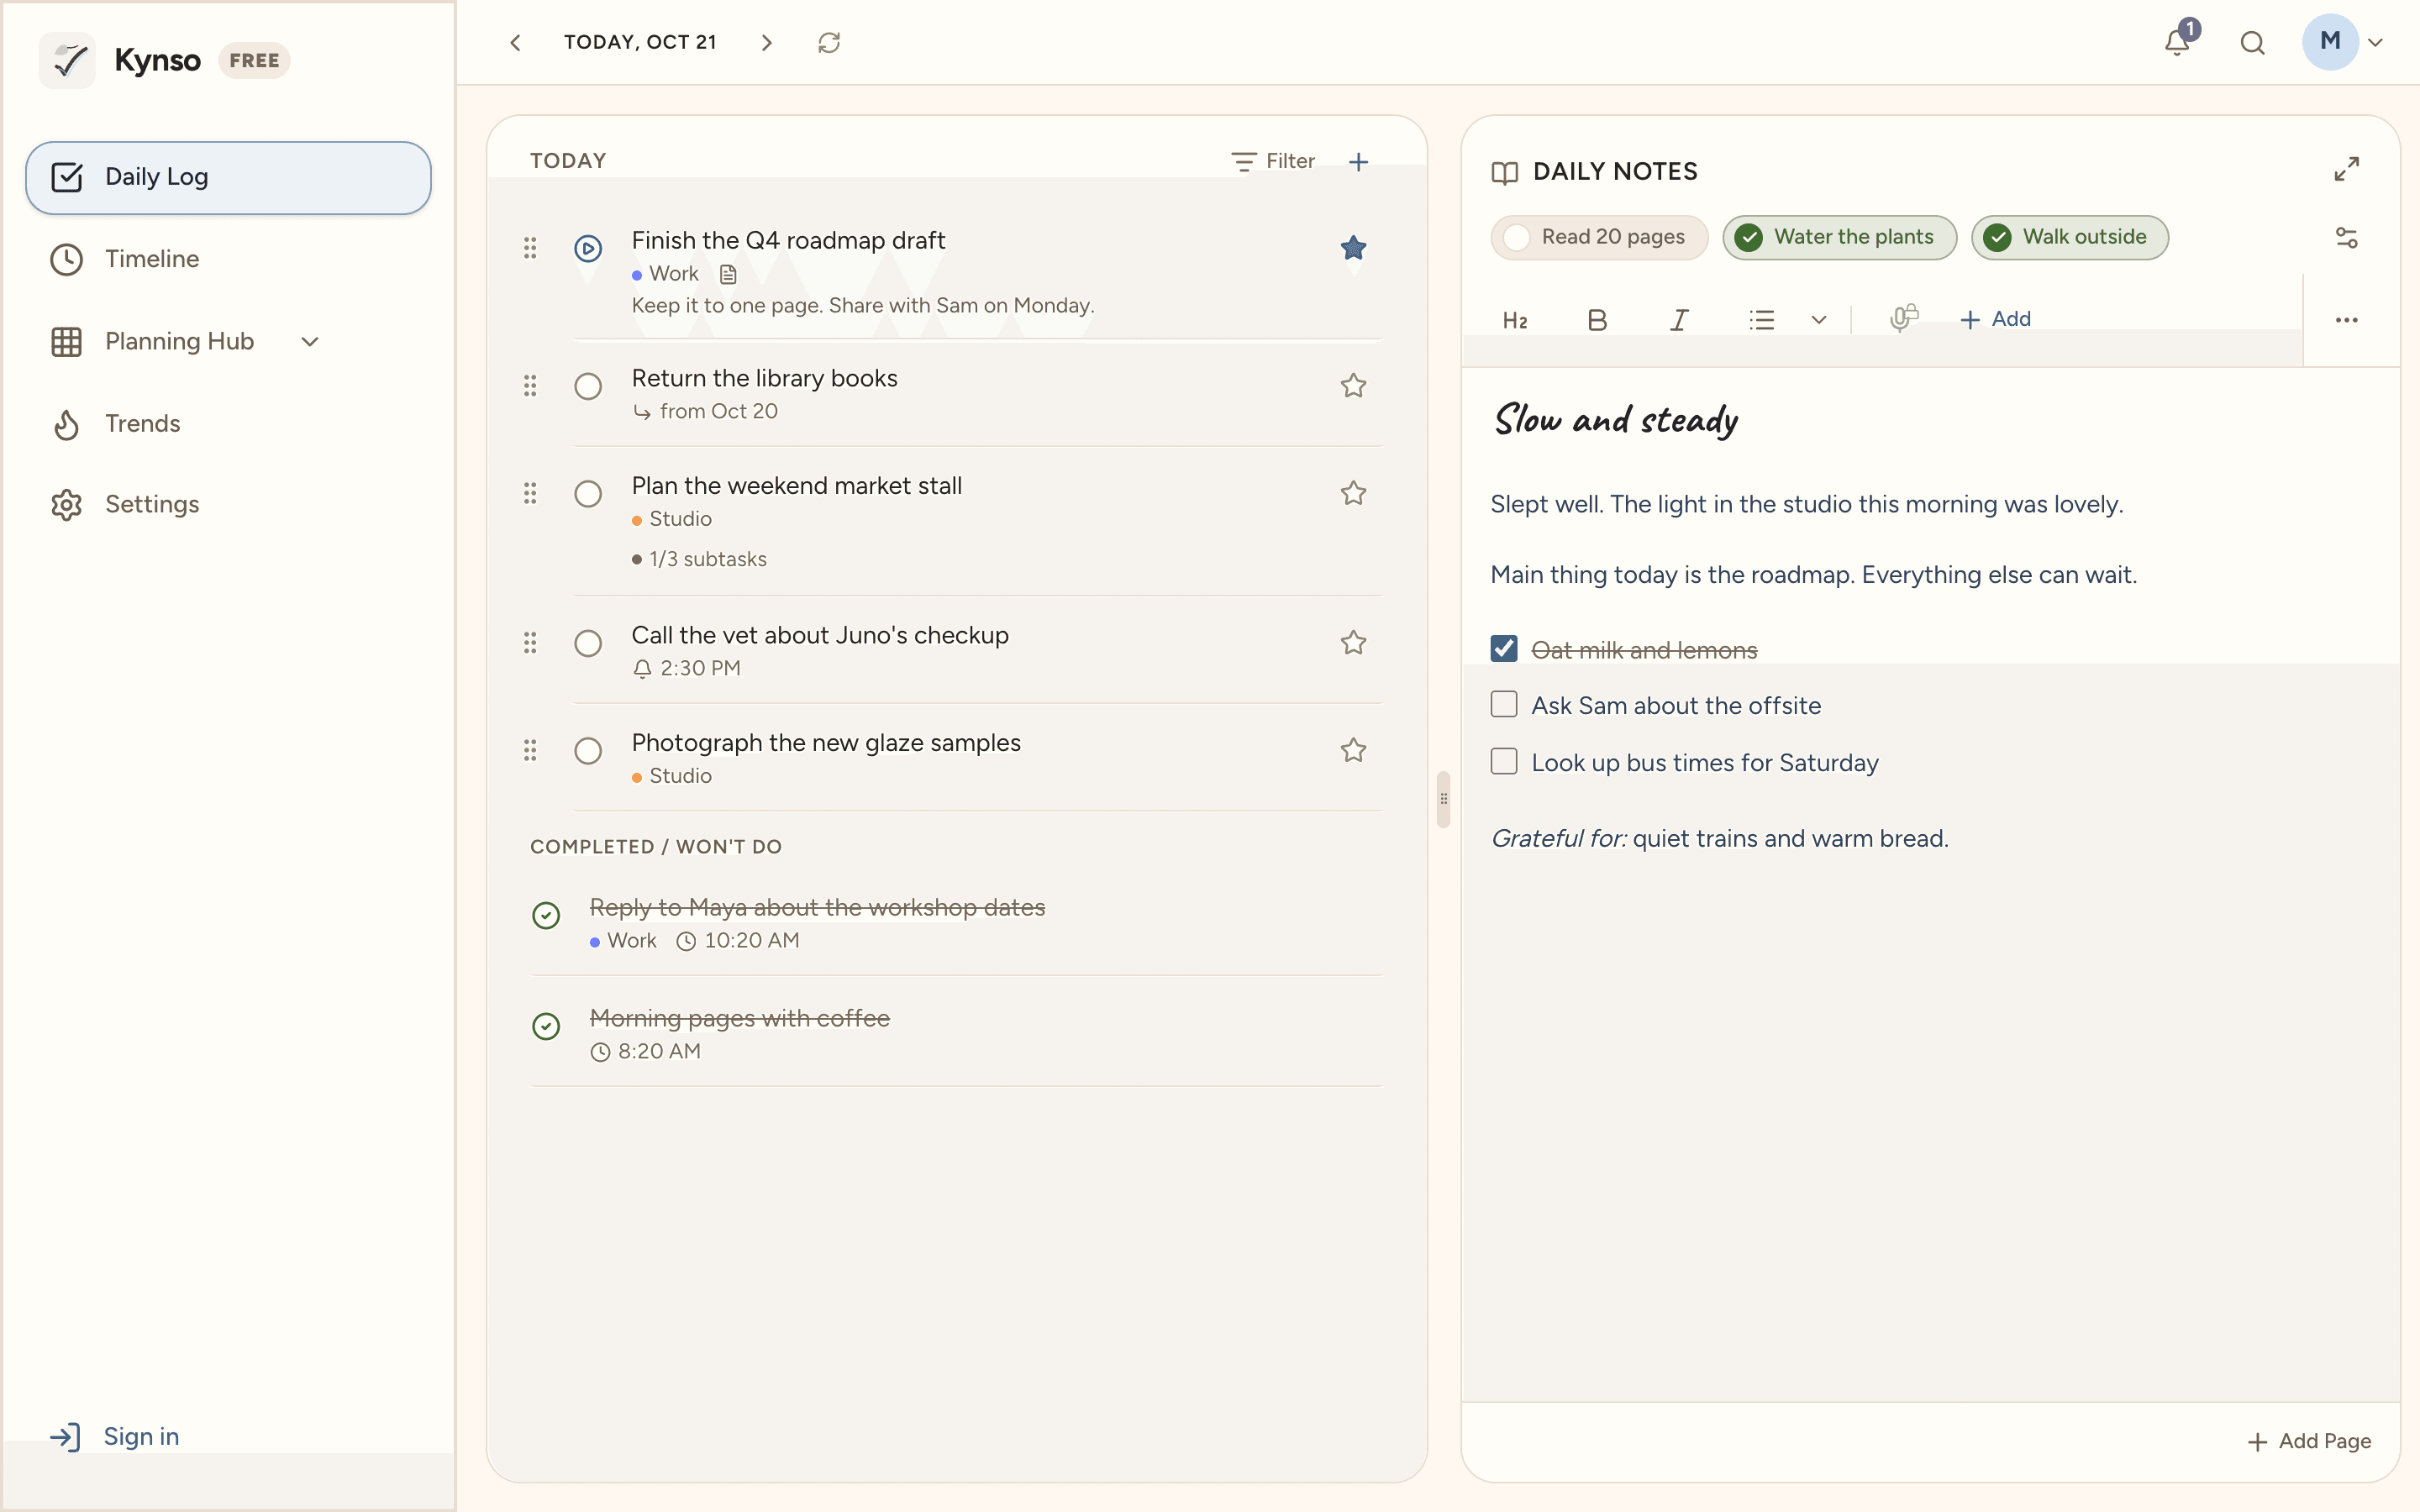
Task: Star the Return the library books task
Action: (x=1353, y=386)
